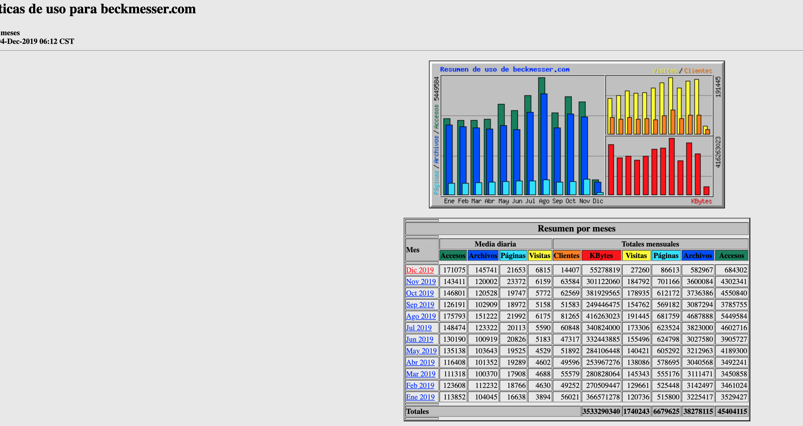Click the Media diaria header cell
The image size is (803, 426).
[495, 244]
